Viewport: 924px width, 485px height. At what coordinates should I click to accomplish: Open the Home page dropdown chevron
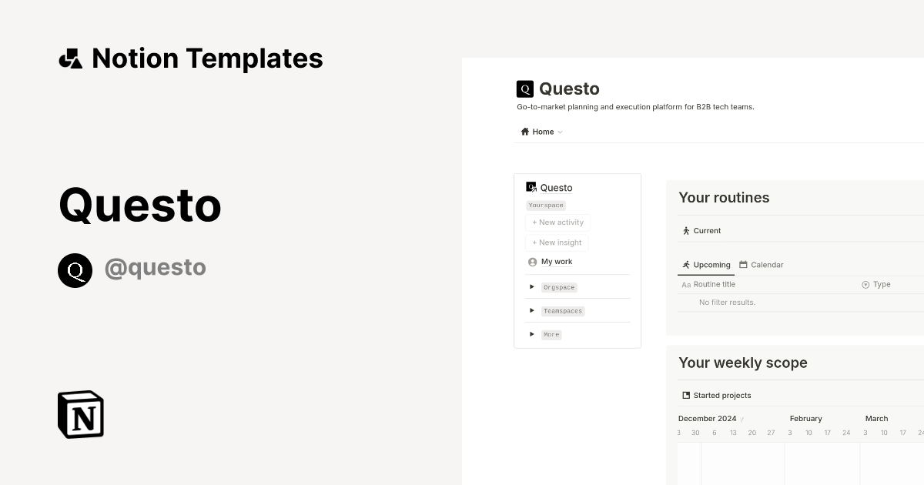click(x=560, y=132)
